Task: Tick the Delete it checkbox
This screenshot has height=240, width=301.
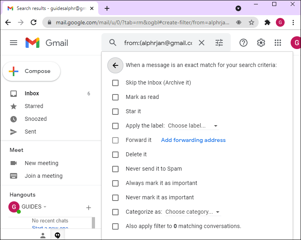Action: coord(115,155)
